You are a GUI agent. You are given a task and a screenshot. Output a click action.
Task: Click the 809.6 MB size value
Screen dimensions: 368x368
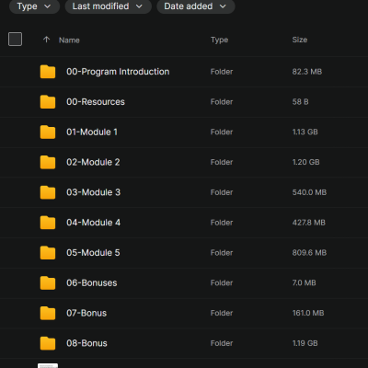click(x=309, y=253)
